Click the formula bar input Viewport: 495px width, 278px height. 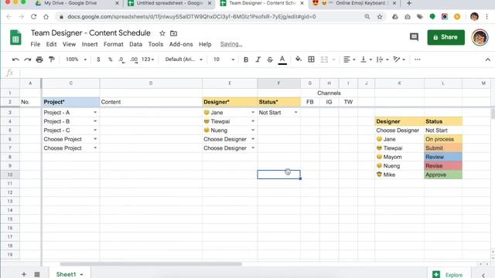pyautogui.click(x=256, y=73)
